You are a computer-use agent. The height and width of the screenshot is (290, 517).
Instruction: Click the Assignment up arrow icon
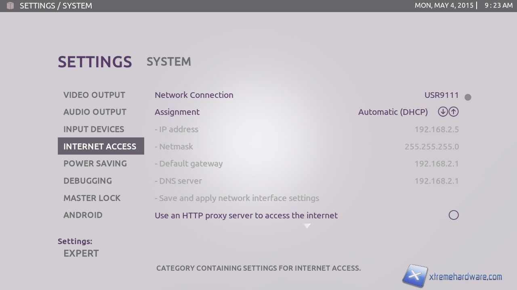(x=454, y=112)
